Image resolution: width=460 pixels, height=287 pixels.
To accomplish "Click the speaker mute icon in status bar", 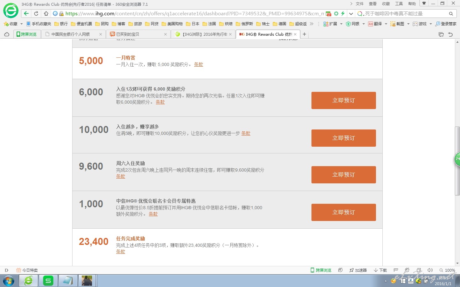I will point(430,270).
